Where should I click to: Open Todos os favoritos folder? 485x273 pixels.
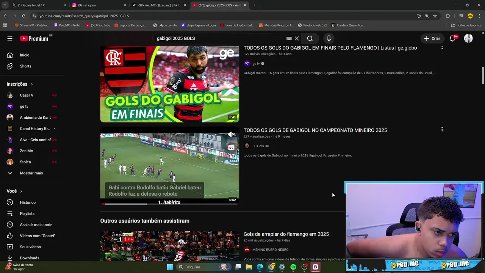coord(466,25)
